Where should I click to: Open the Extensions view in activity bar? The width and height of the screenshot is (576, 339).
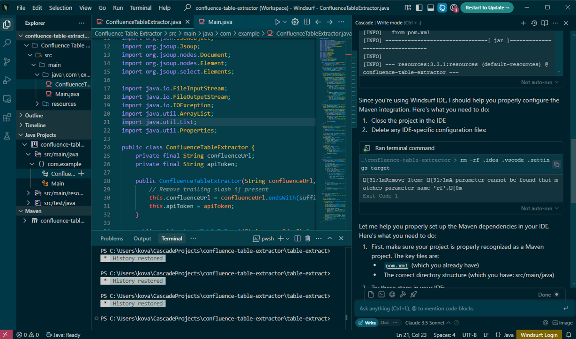(7, 118)
